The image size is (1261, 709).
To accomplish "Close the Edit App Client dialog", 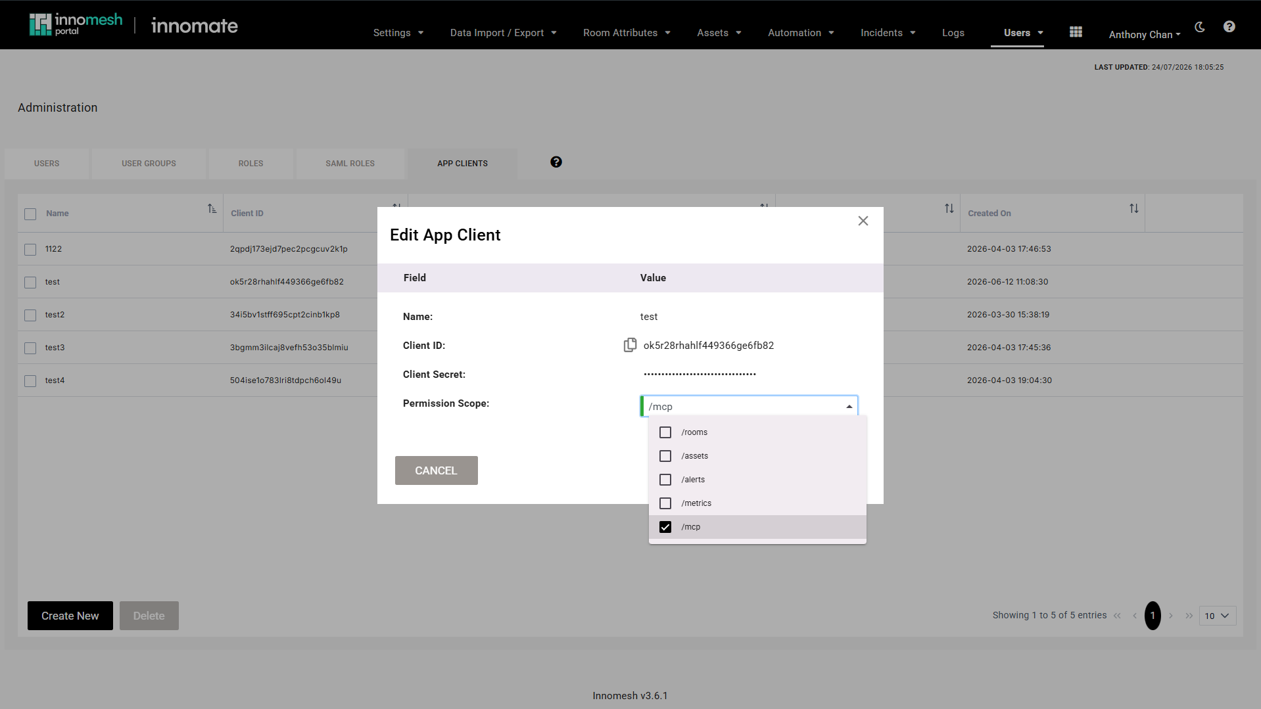I will coord(863,221).
